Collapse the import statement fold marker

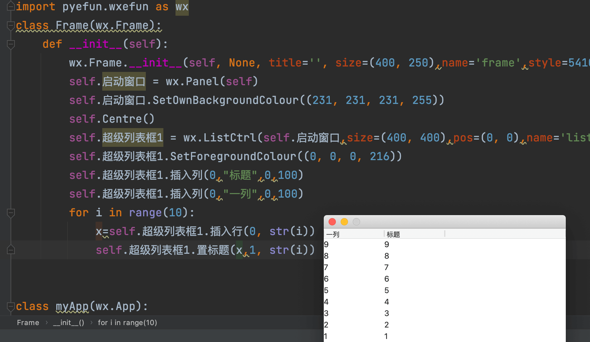pos(11,6)
